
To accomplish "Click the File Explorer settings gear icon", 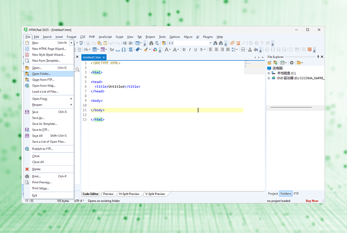I will [x=292, y=63].
